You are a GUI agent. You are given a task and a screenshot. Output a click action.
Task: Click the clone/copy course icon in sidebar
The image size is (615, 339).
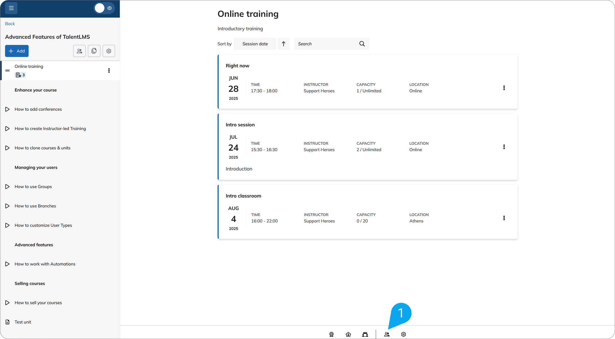[x=94, y=51]
